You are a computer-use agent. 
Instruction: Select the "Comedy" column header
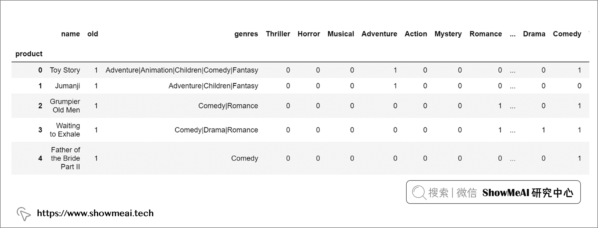(567, 34)
